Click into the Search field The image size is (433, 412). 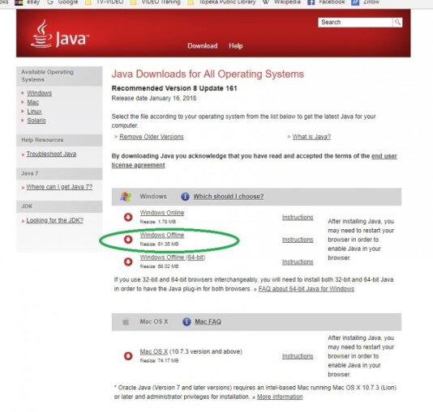point(355,23)
